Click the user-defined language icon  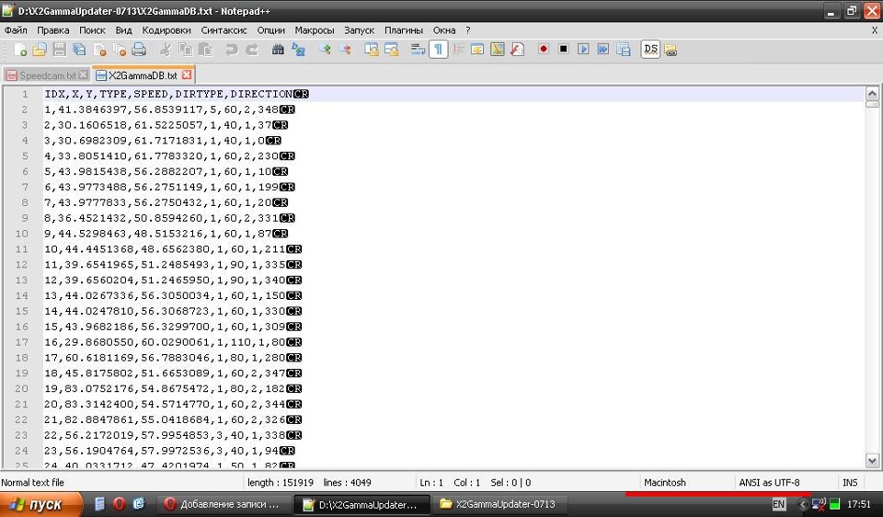(x=477, y=50)
